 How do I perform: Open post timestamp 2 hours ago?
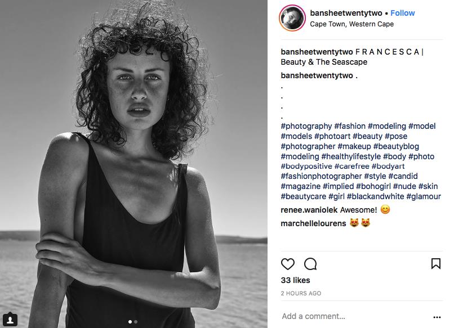pos(301,293)
